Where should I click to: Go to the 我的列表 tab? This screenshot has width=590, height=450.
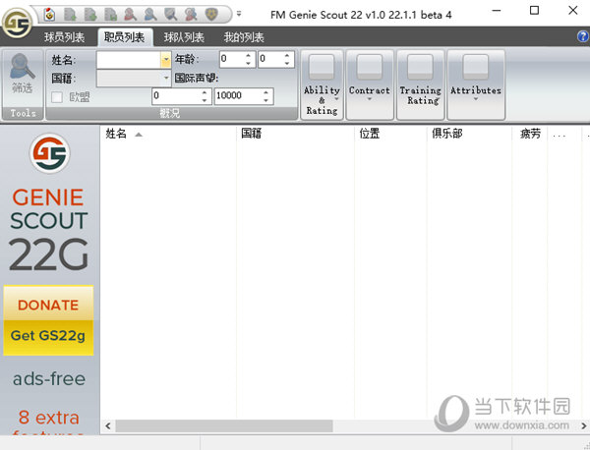click(x=244, y=37)
